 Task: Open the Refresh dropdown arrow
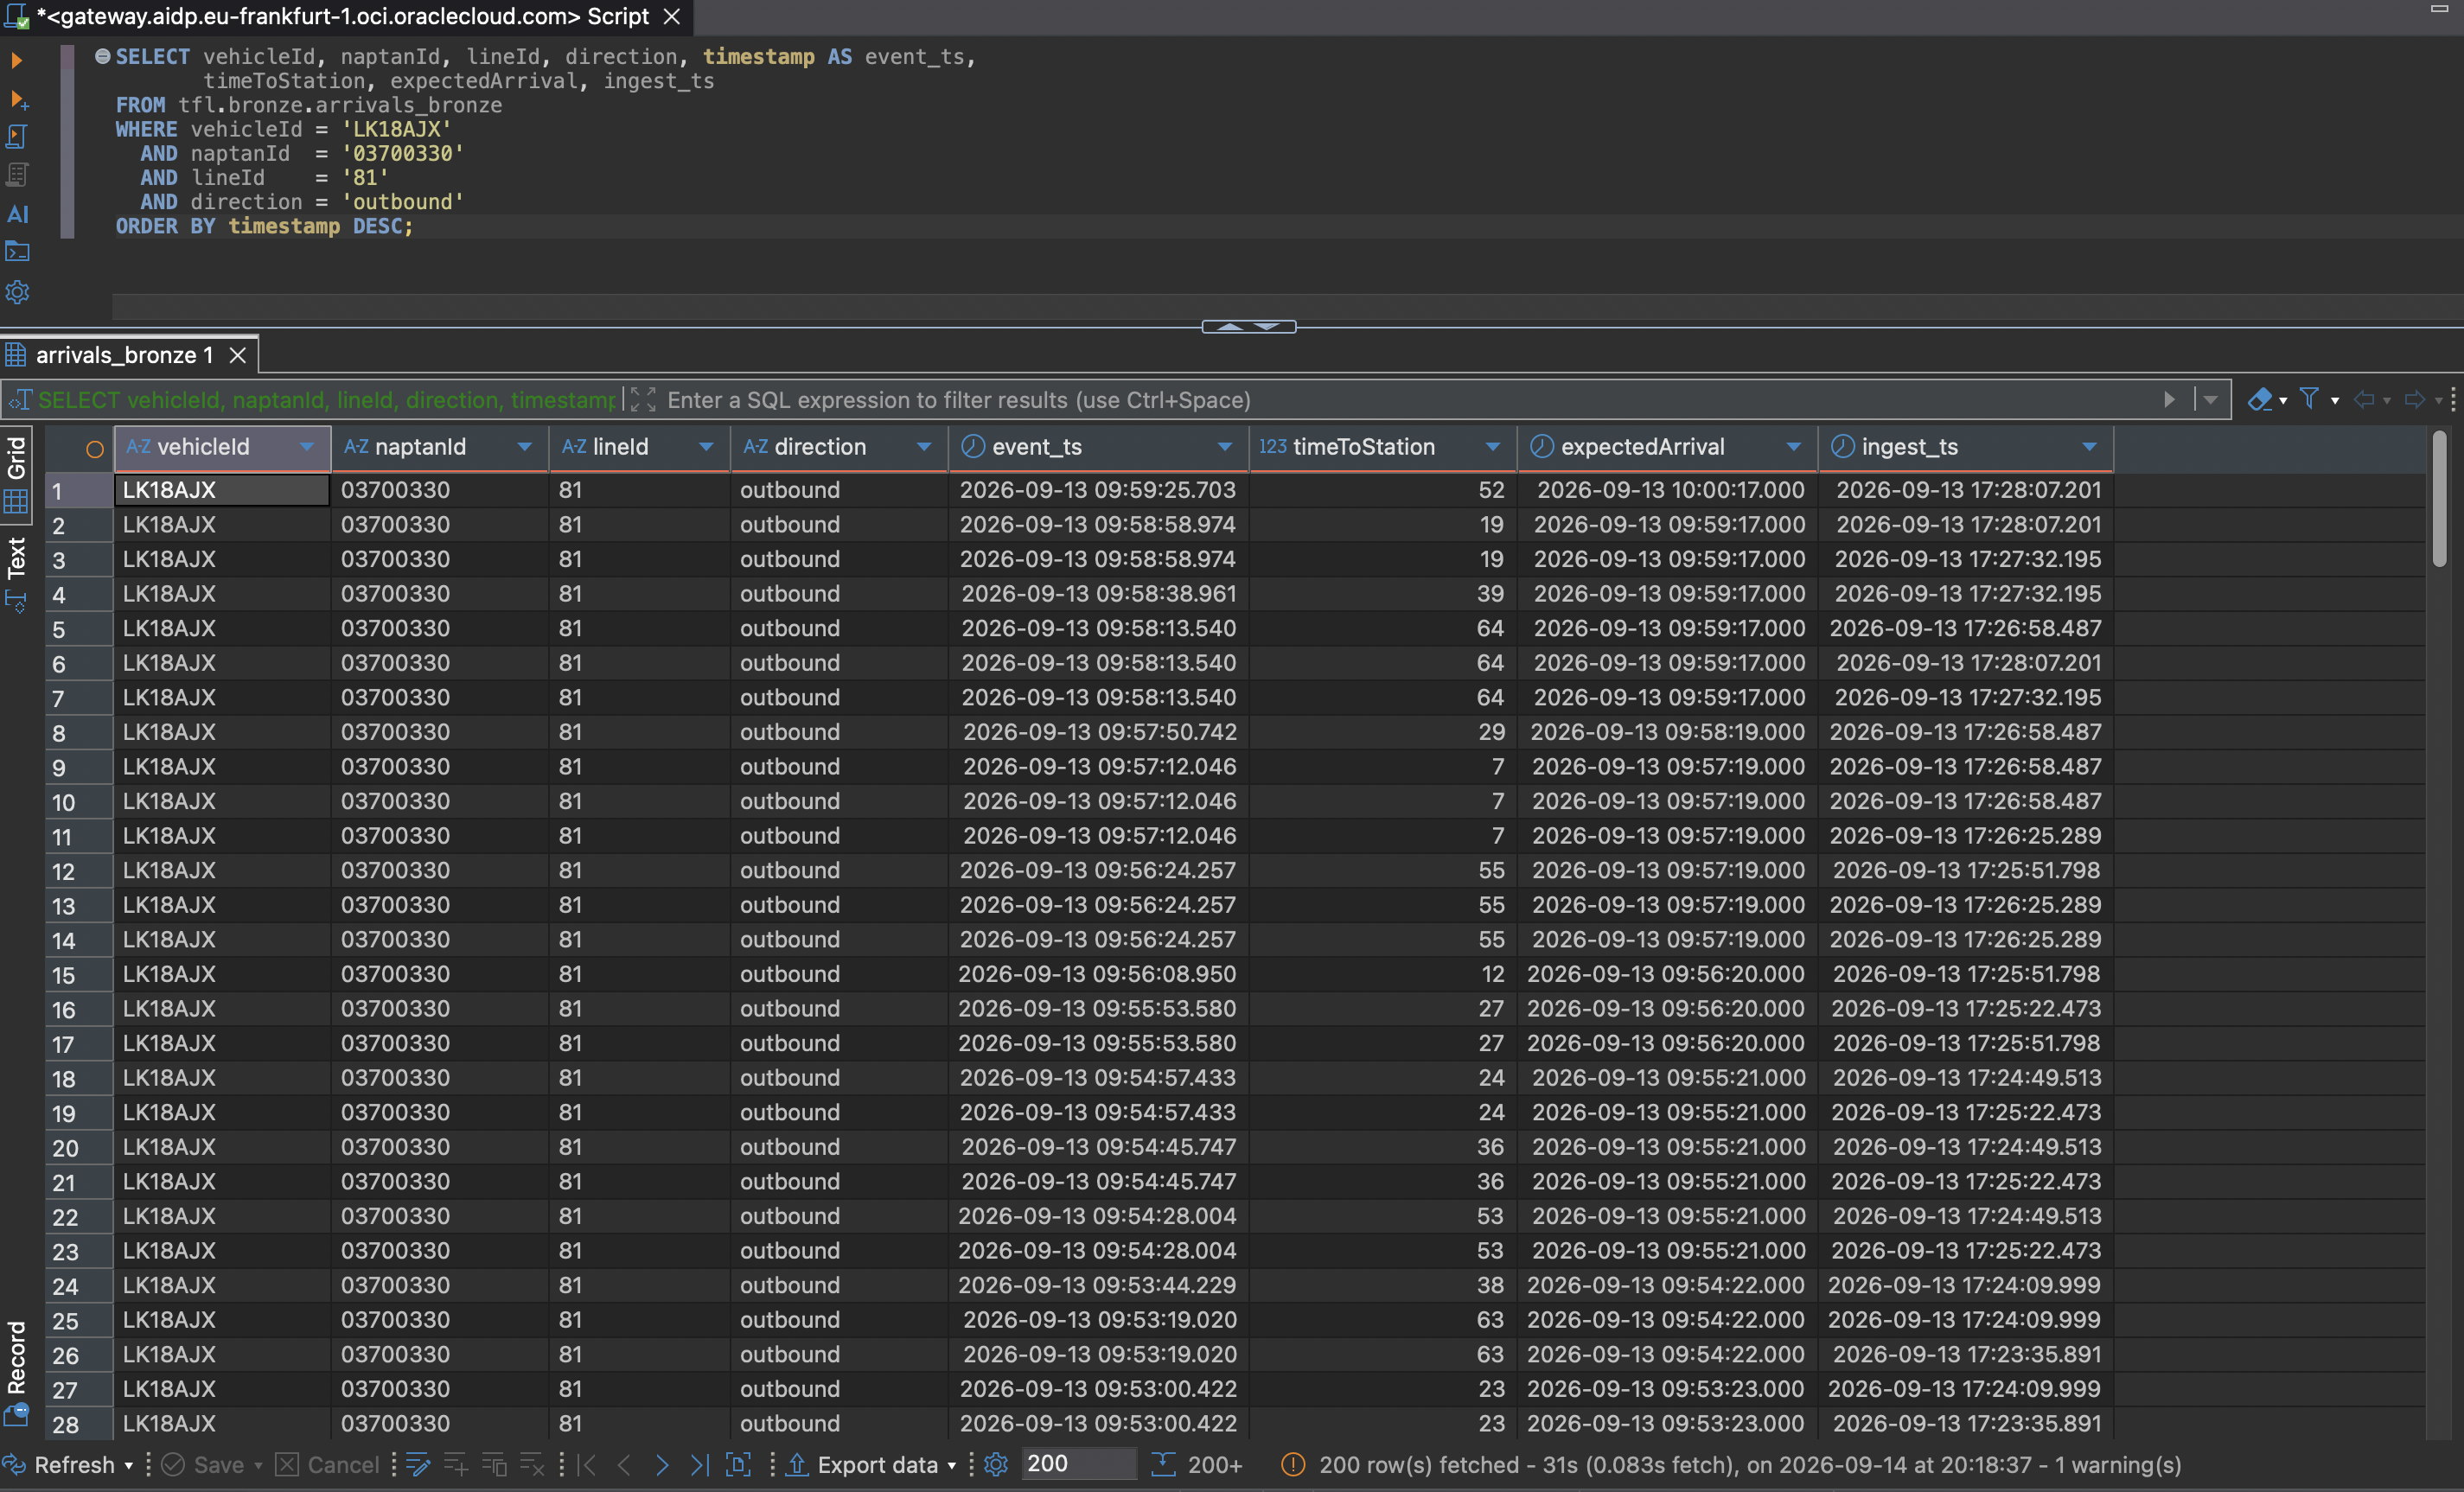tap(128, 1467)
